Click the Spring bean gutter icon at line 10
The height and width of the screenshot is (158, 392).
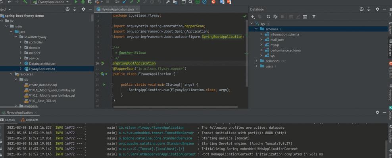[x=102, y=64]
